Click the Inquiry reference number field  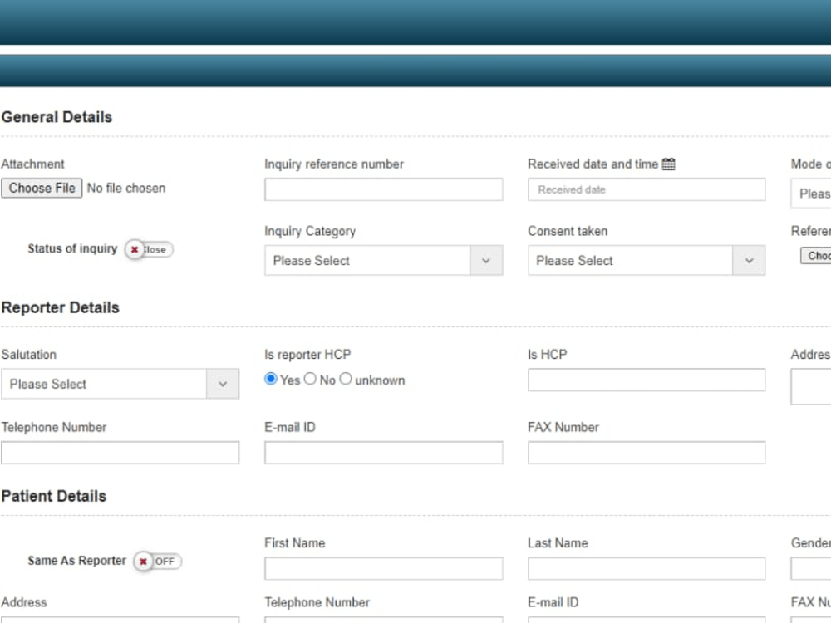(383, 189)
